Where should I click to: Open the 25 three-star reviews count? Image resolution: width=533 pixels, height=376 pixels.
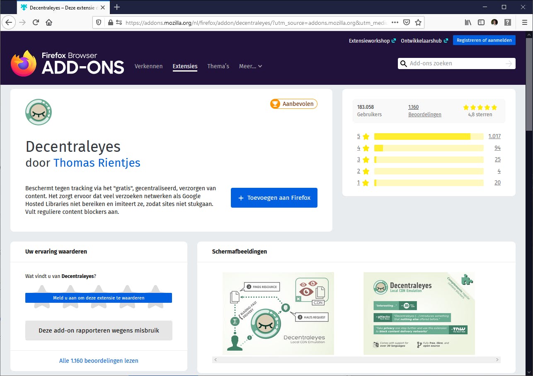pos(497,159)
